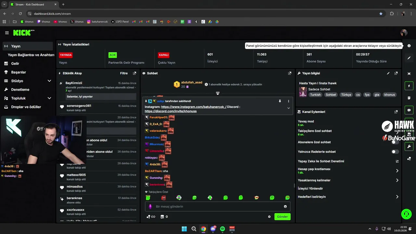Click matteo1905 in activity feed
This screenshot has width=416, height=234.
tap(76, 175)
